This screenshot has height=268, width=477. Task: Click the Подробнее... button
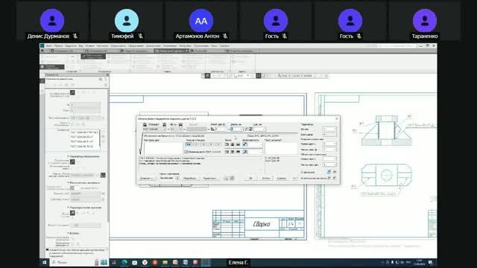click(x=190, y=178)
